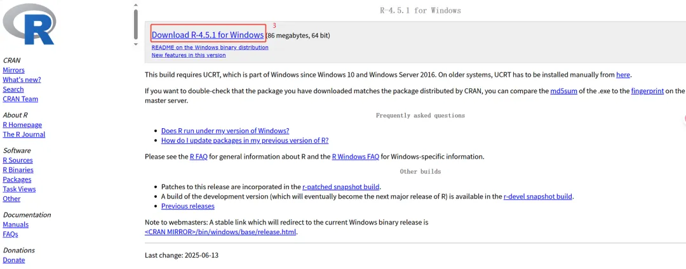Click the 'Donations' sidebar heading
This screenshot has height=269, width=686.
pos(19,250)
